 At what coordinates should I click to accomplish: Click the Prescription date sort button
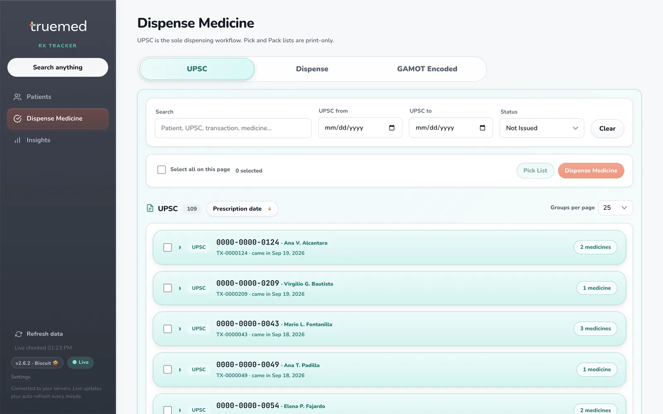point(242,209)
